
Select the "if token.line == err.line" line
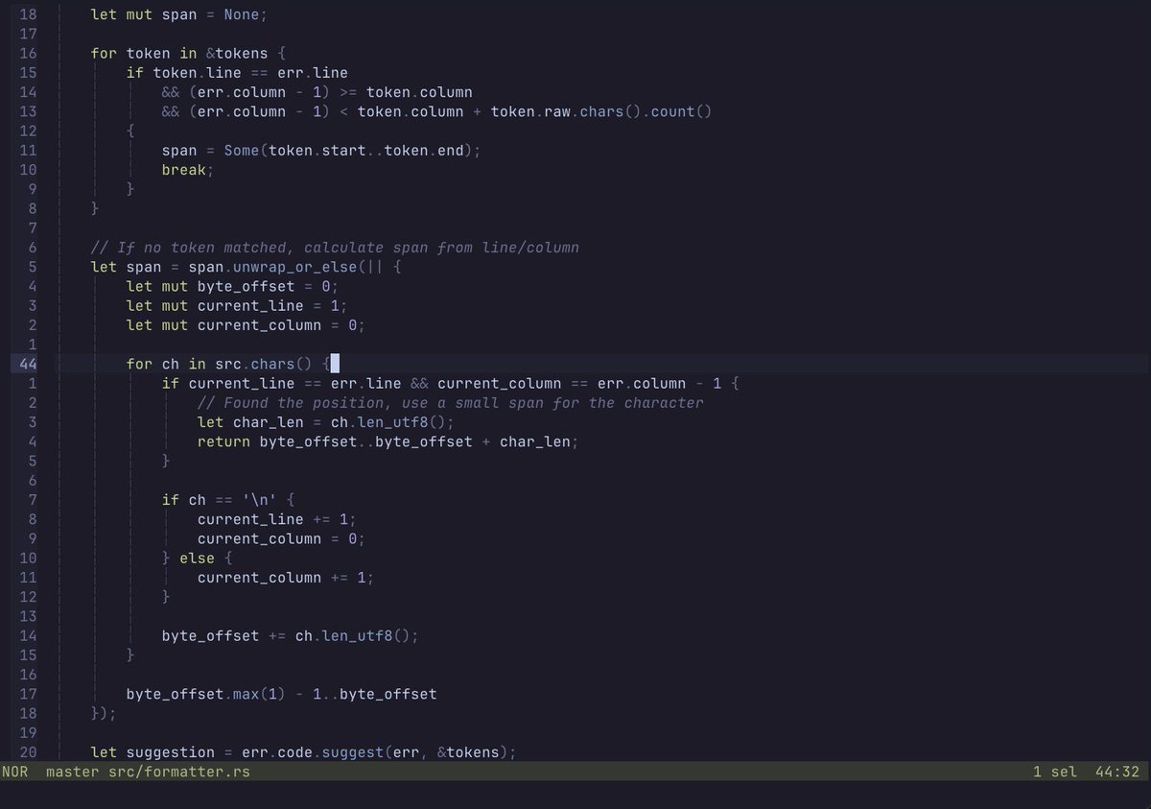tap(237, 73)
